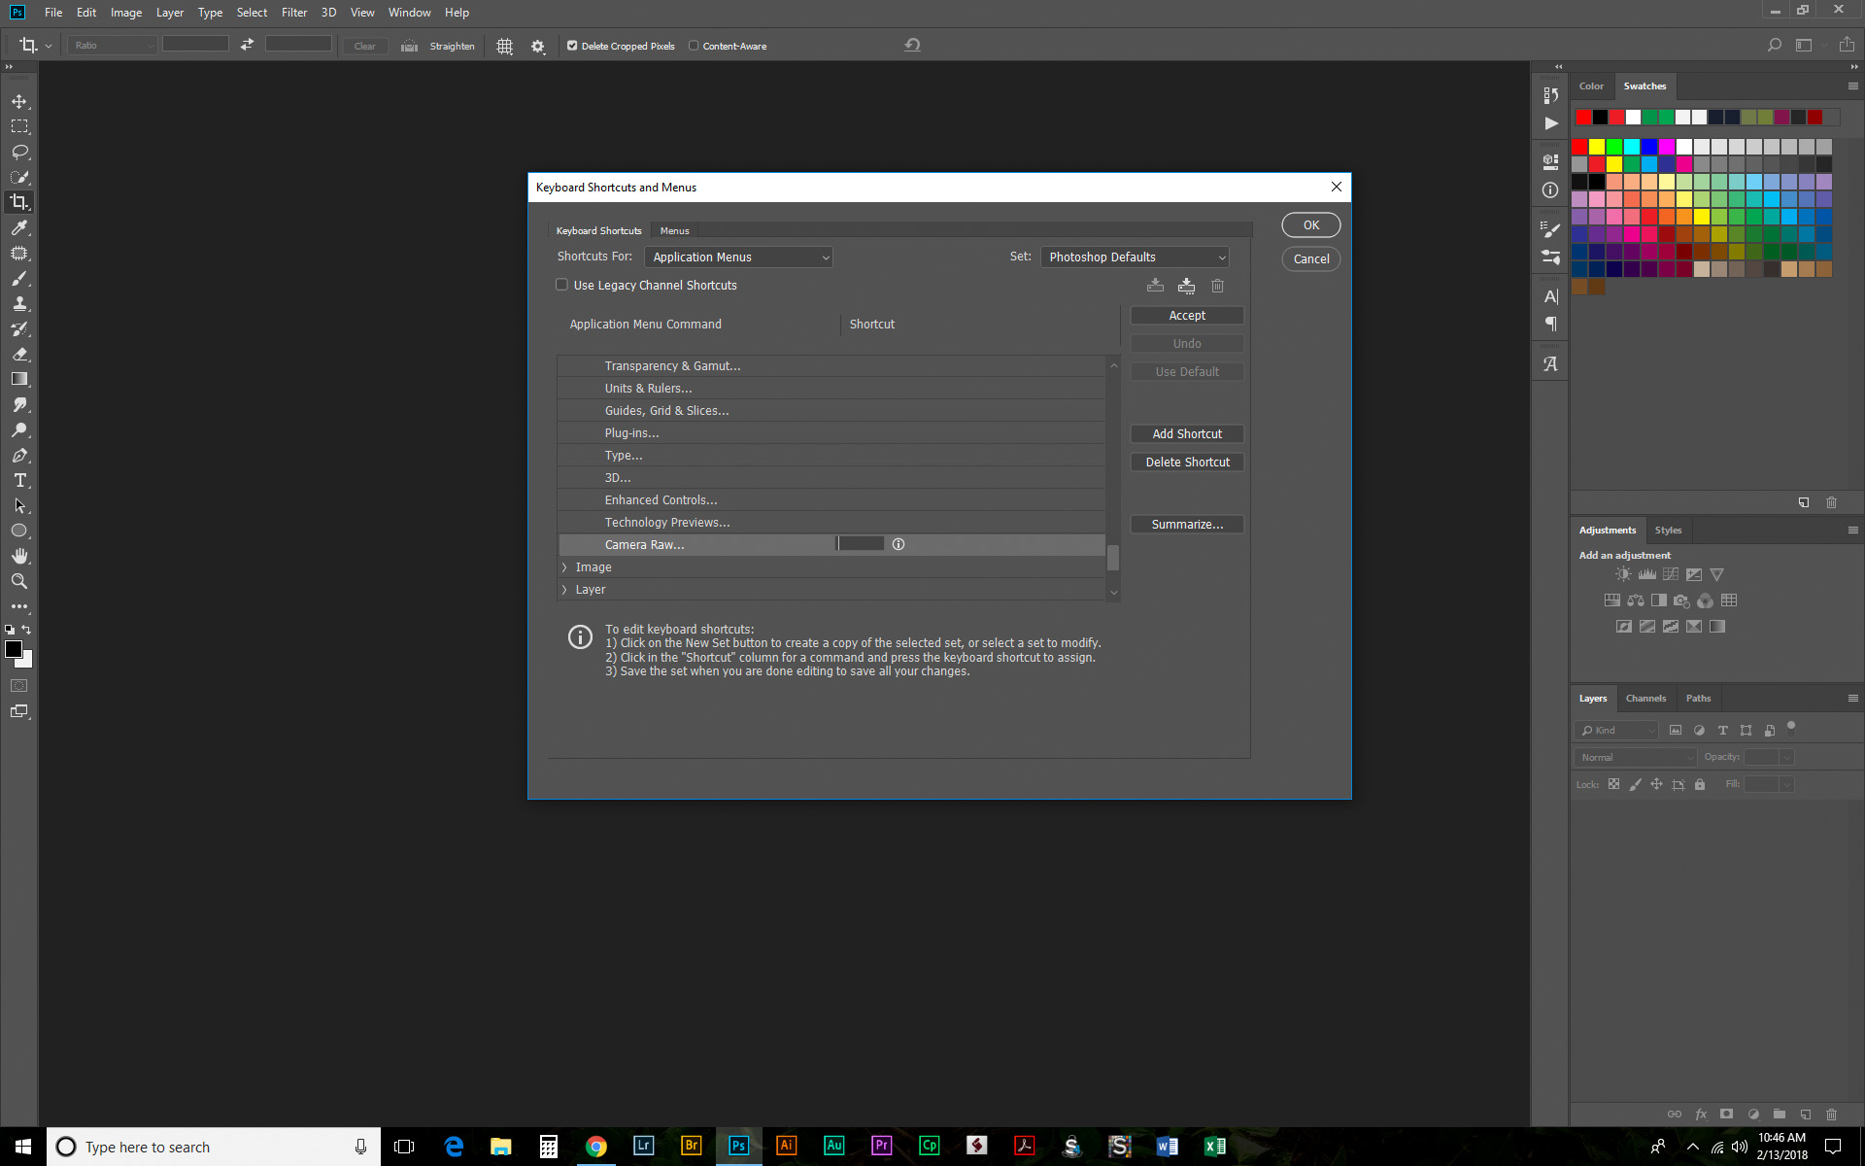Open Shortcuts For dropdown
The width and height of the screenshot is (1865, 1166).
click(x=738, y=257)
